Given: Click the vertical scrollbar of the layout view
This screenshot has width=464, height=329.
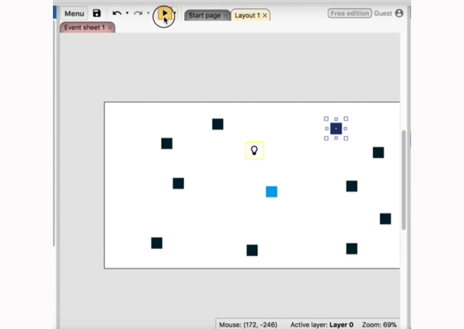Looking at the screenshot, I should [404, 180].
